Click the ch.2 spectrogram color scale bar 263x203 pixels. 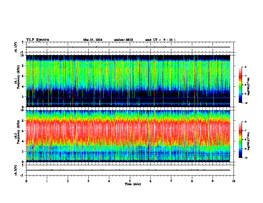240,140
